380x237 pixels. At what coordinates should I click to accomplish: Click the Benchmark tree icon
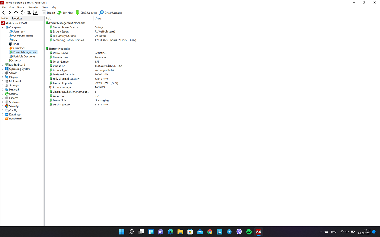[x=7, y=118]
